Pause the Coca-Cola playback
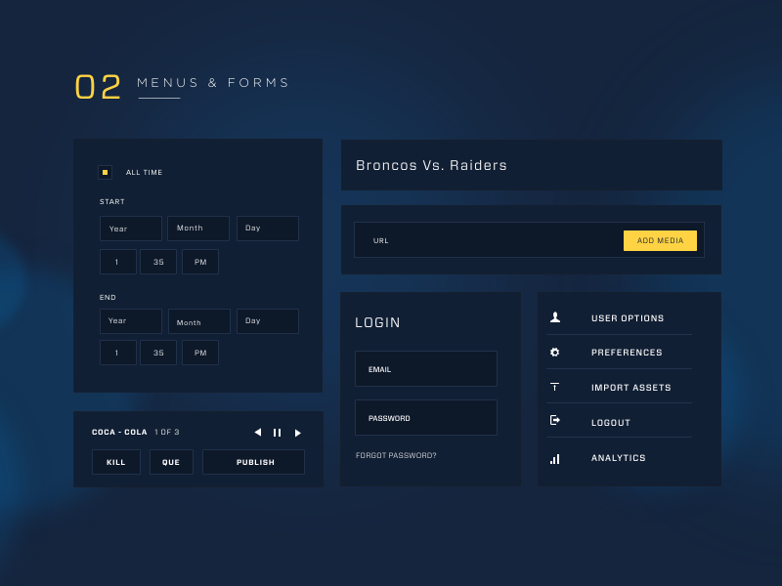Screen dimensions: 782x586 pyautogui.click(x=277, y=433)
